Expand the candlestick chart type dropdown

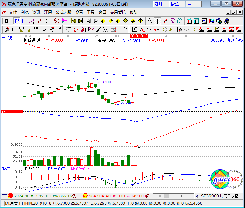point(51,21)
